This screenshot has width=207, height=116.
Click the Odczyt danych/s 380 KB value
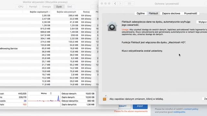click(91, 101)
